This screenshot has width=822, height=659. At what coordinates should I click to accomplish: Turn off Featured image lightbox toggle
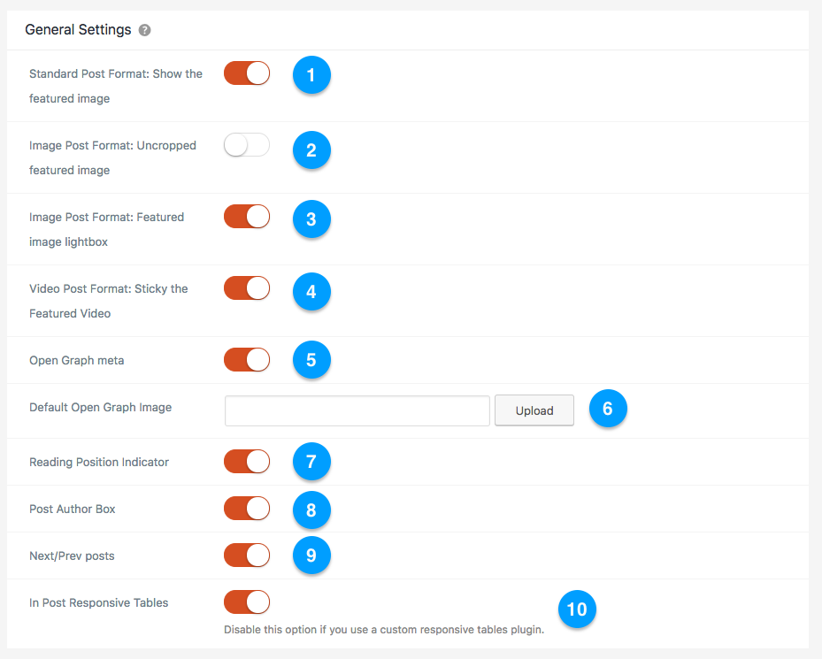click(247, 217)
